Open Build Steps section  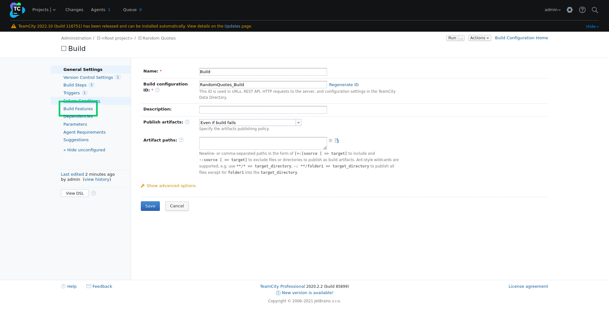[x=75, y=85]
